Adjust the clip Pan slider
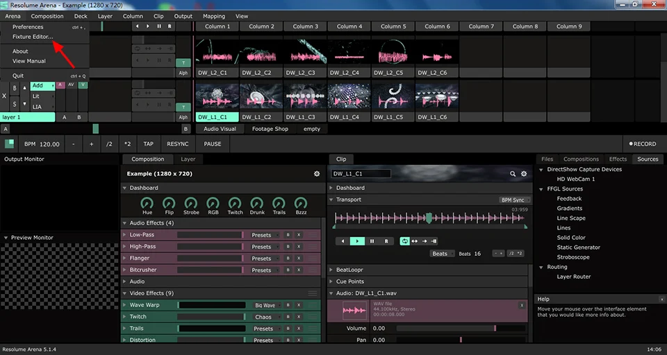Viewport: 667px width, 355px height. [461, 340]
